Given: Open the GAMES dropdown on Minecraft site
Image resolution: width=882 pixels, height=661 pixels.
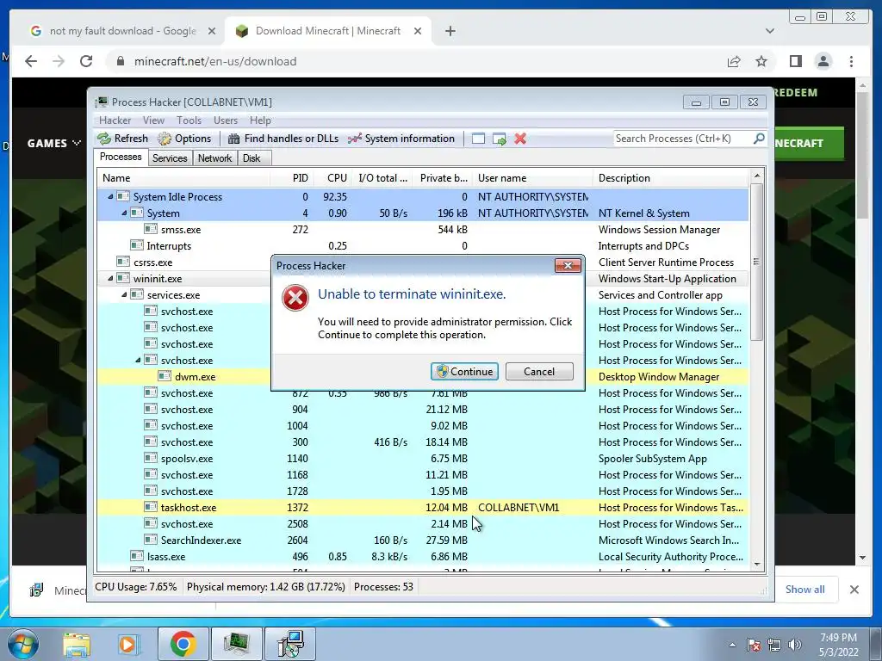Looking at the screenshot, I should coord(54,144).
